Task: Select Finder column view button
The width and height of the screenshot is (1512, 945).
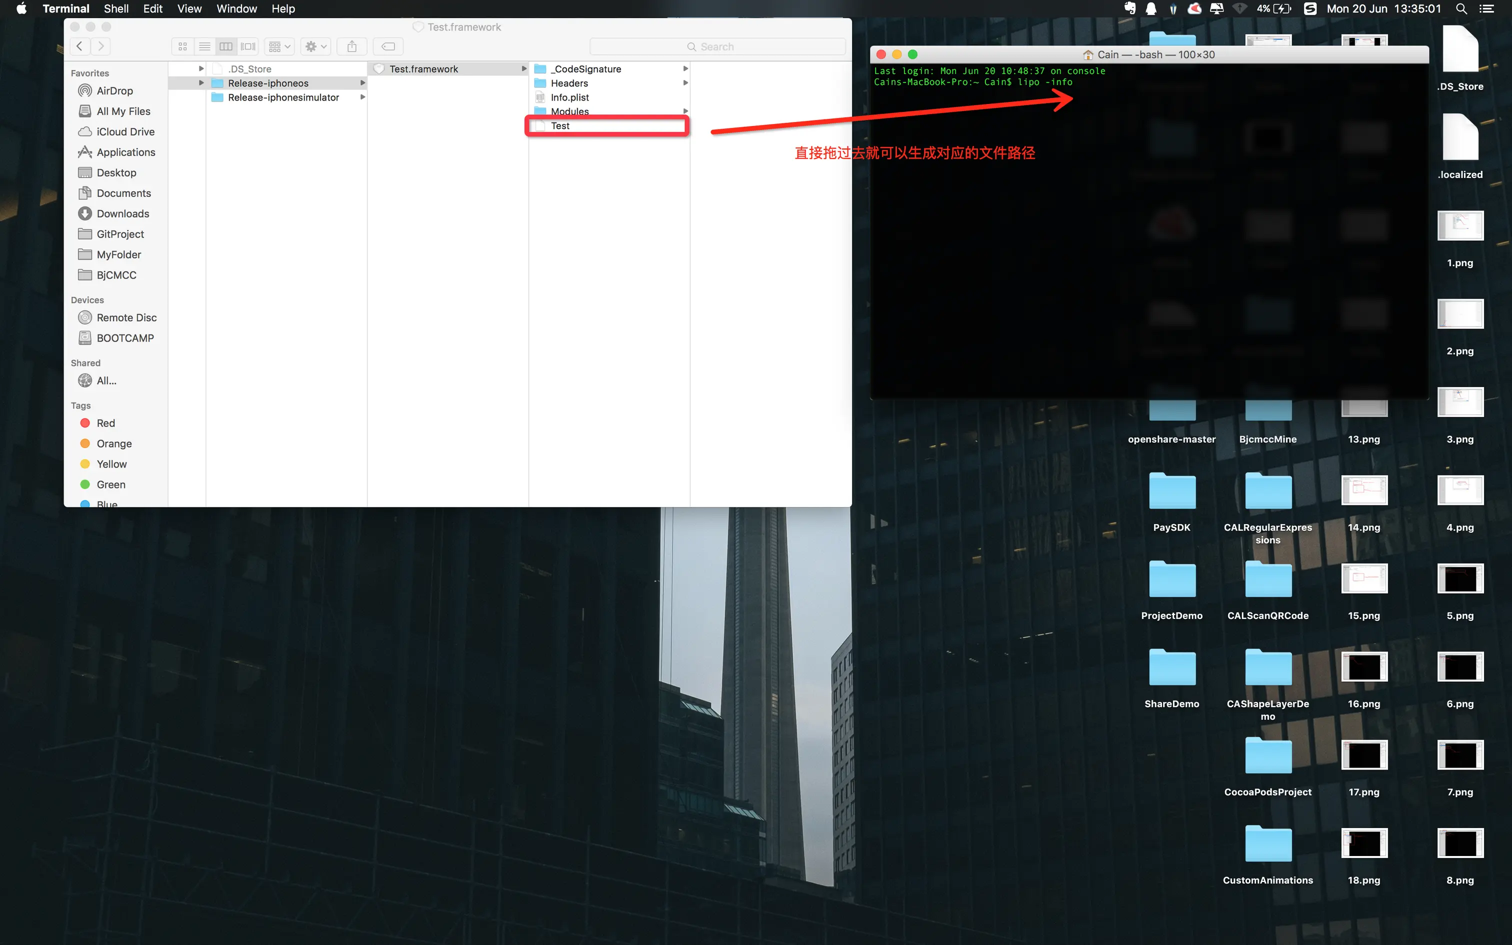Action: (x=226, y=46)
